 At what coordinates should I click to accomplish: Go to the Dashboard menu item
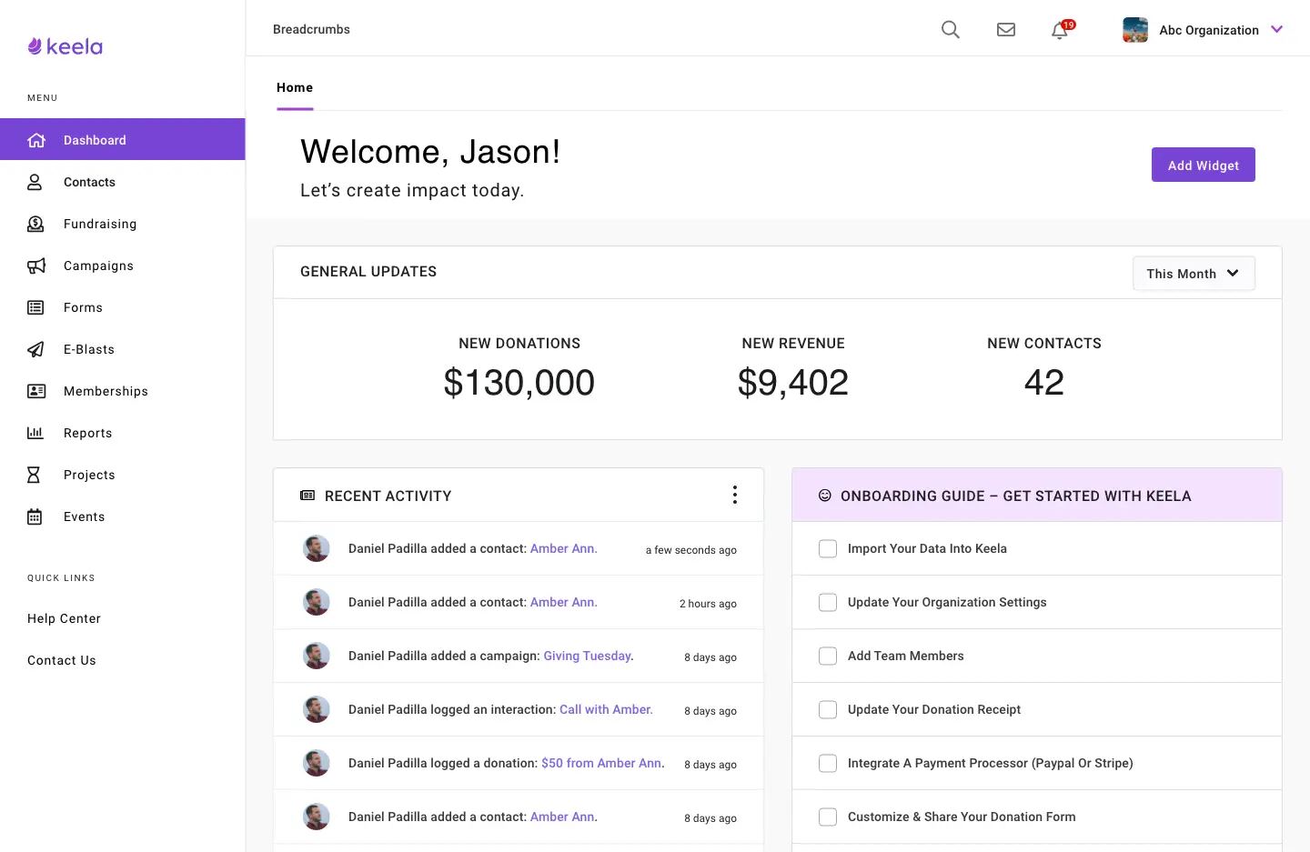(95, 140)
